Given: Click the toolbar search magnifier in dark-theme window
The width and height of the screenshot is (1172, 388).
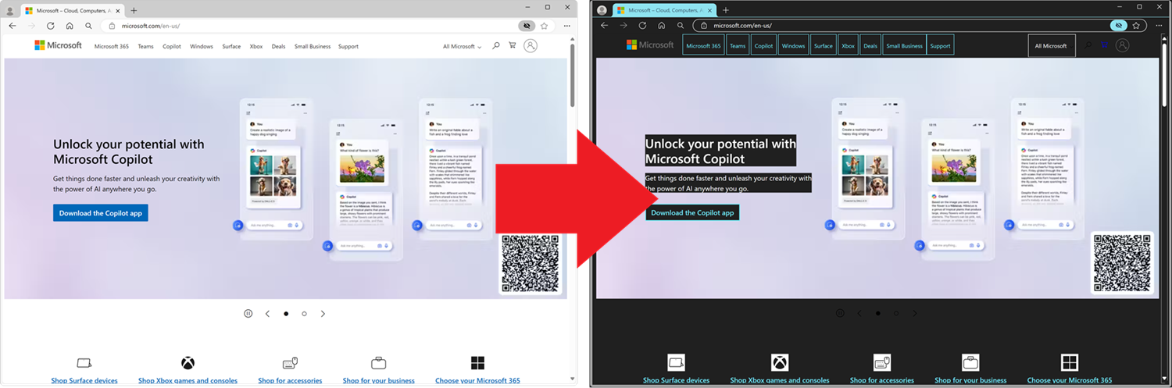Looking at the screenshot, I should click(681, 26).
